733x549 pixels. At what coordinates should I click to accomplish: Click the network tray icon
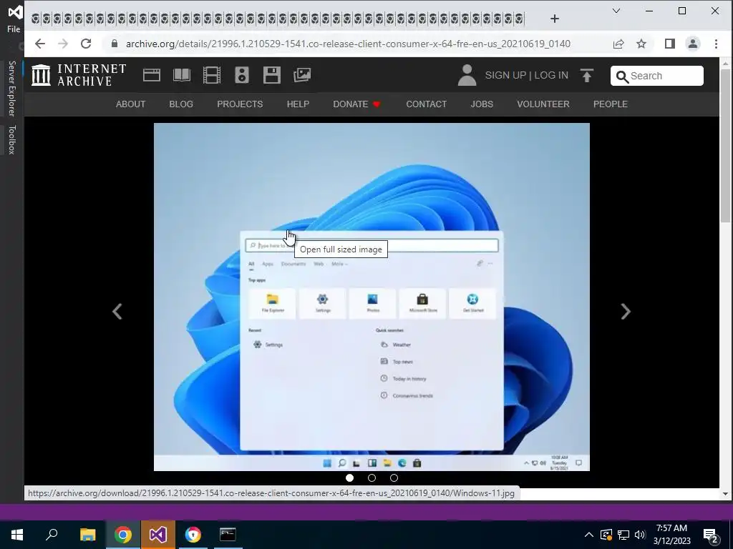623,535
